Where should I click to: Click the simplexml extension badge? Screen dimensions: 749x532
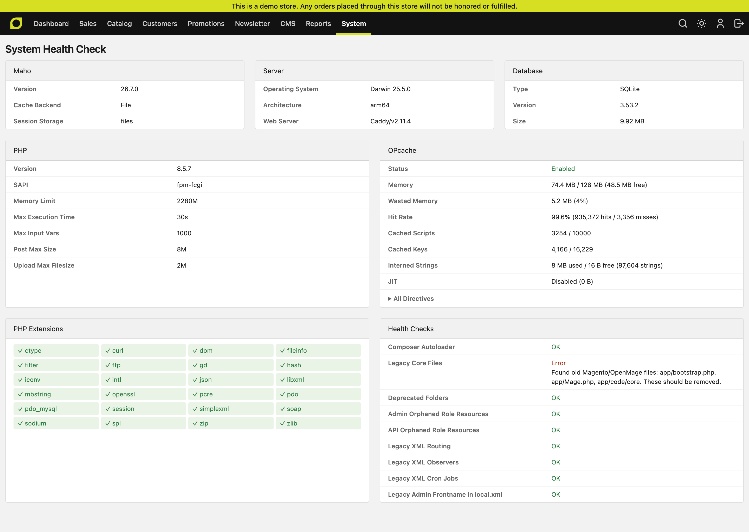(x=231, y=409)
